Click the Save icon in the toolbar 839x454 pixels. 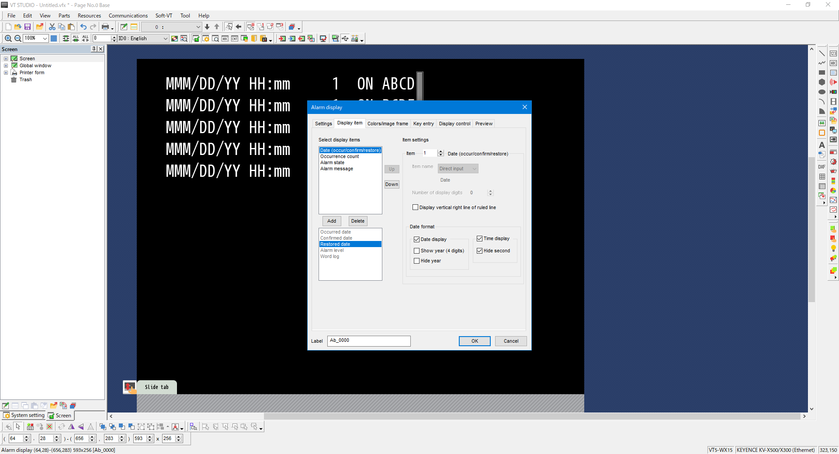tap(28, 27)
